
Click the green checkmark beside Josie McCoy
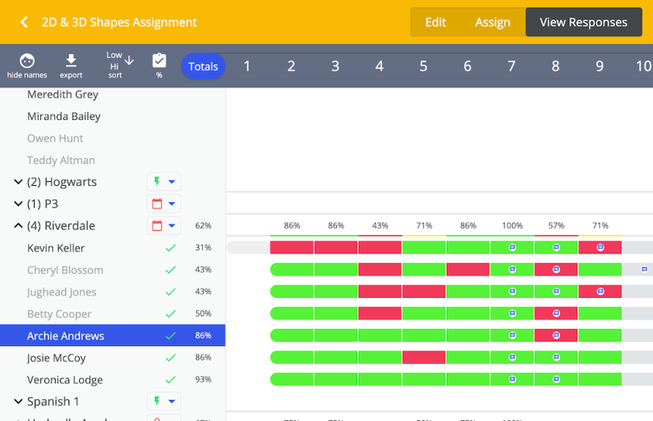[x=170, y=357]
